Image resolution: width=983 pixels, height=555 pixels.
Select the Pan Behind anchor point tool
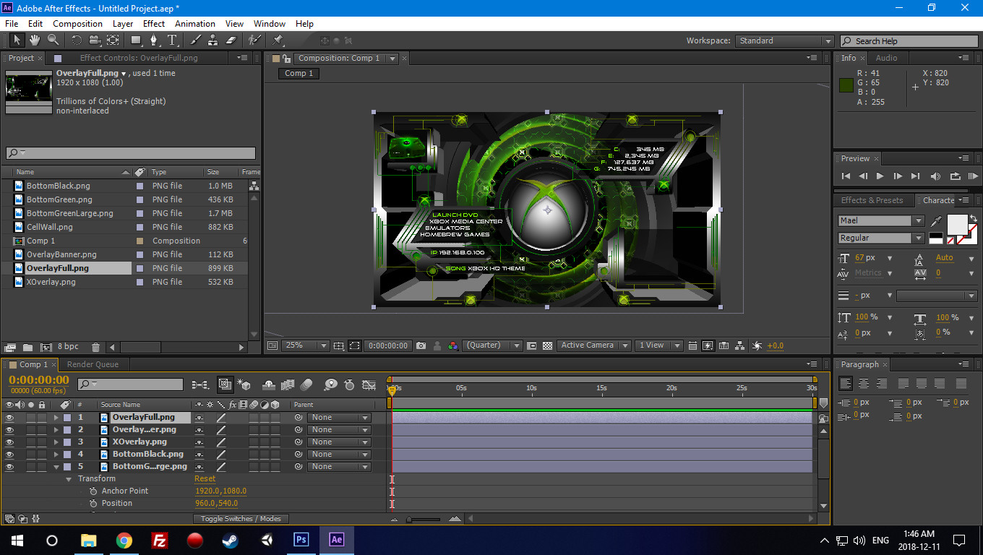pyautogui.click(x=113, y=40)
